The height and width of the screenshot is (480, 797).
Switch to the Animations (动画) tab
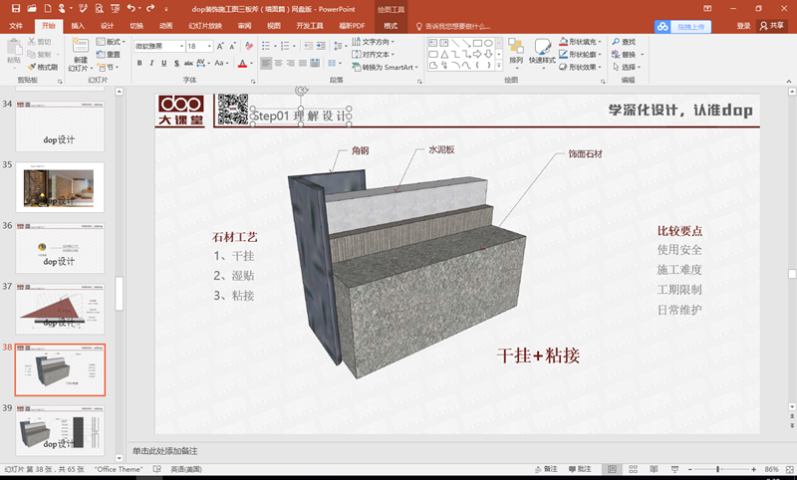(165, 26)
